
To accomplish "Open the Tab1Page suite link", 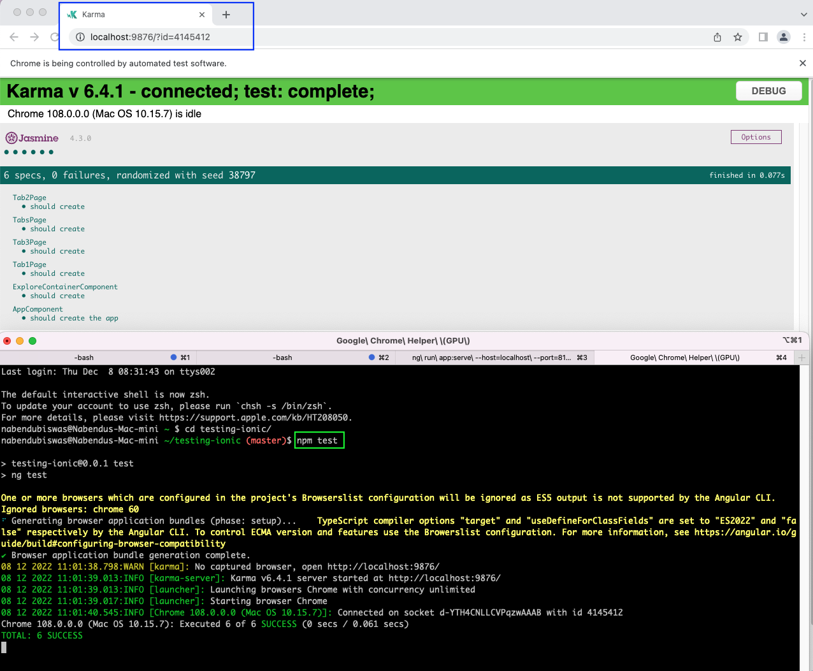I will [29, 264].
